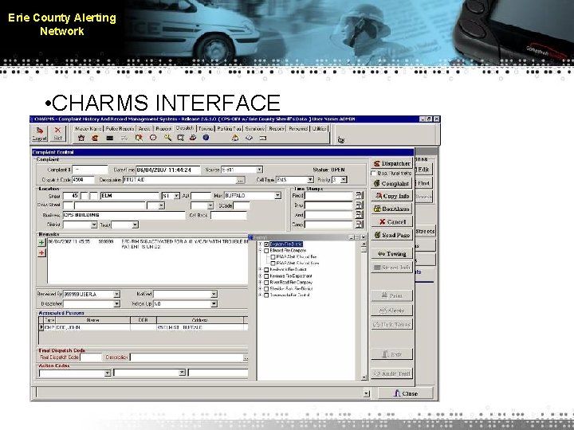Collapse the Ellwood Fire Company tree node
This screenshot has height=430, width=574.
tap(260, 251)
